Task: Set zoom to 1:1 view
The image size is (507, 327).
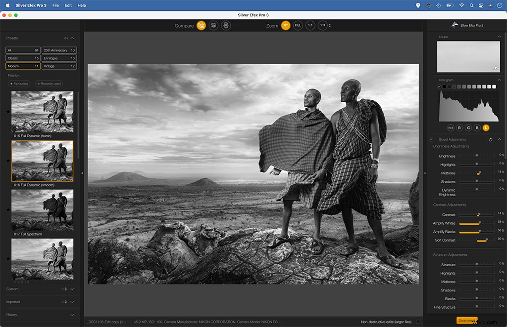Action: [310, 25]
